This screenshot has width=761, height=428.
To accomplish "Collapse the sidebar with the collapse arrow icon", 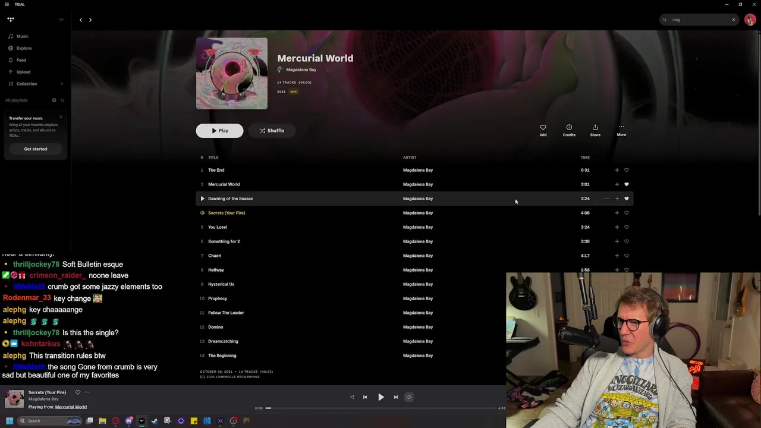I will (x=61, y=20).
